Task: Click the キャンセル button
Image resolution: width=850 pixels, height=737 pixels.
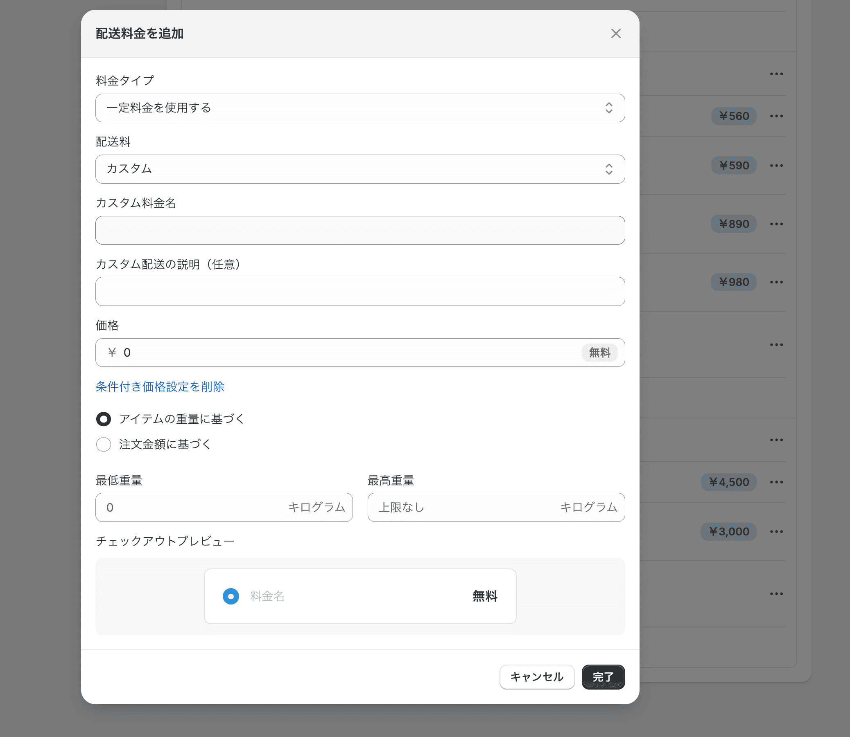Action: coord(537,677)
